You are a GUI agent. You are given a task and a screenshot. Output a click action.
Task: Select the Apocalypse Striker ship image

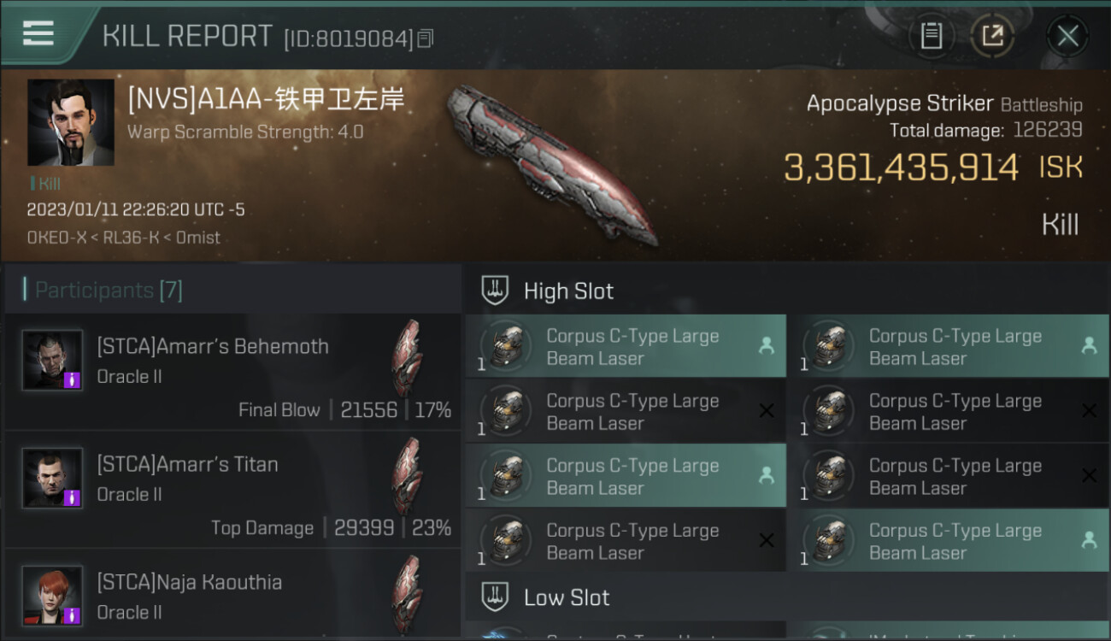click(551, 164)
